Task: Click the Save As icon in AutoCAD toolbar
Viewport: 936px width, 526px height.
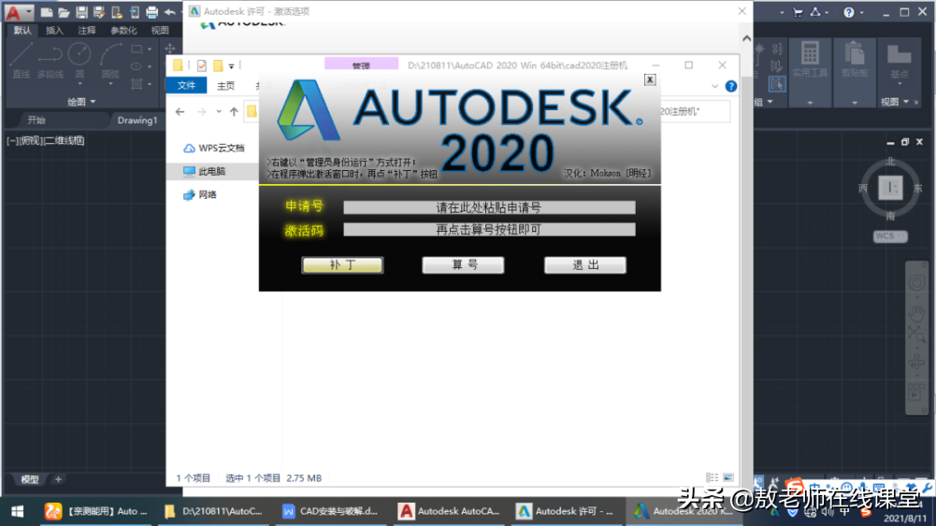Action: click(99, 12)
